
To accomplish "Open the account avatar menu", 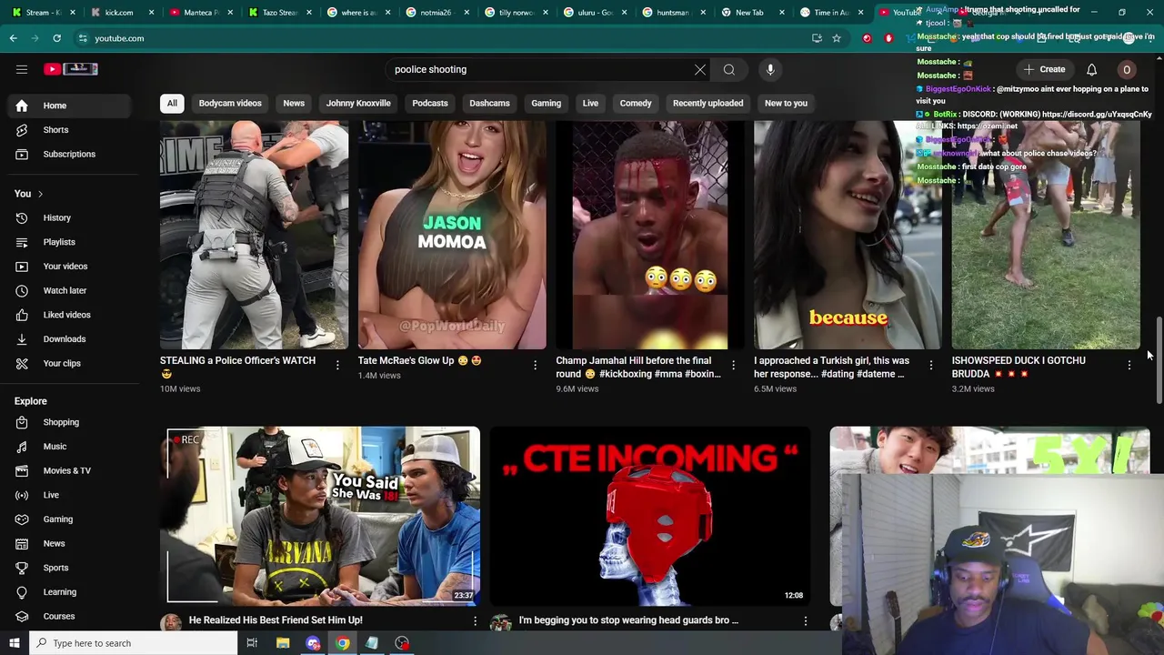I will [x=1126, y=69].
